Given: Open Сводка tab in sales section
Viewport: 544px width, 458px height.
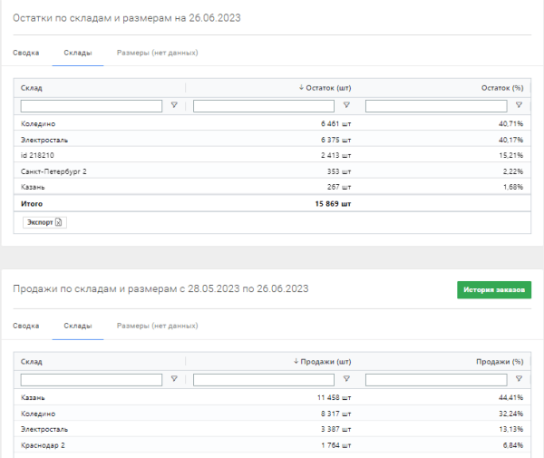Looking at the screenshot, I should (x=26, y=326).
